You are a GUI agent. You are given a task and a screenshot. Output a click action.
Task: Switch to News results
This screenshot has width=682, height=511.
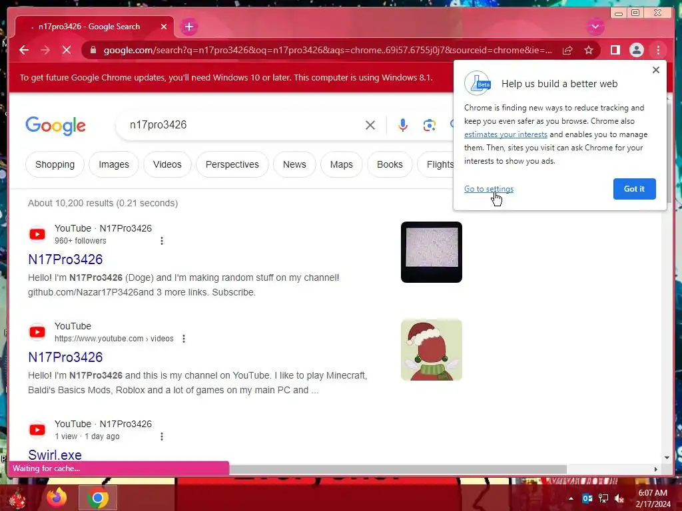coord(294,165)
